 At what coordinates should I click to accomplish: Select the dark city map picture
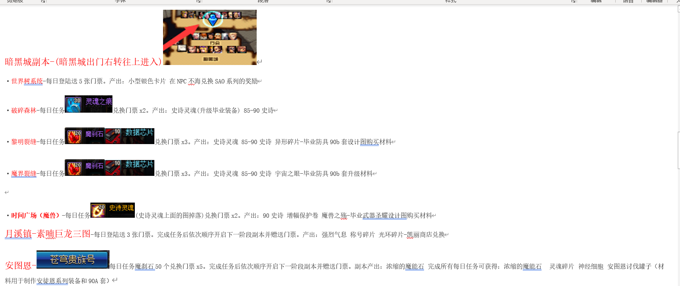point(210,37)
